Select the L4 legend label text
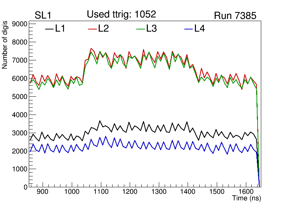290x208 pixels. [199, 29]
